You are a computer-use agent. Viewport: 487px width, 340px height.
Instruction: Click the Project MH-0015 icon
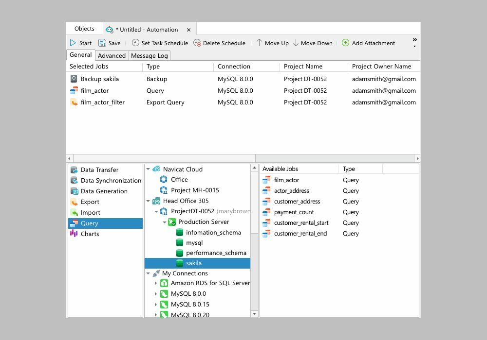click(x=164, y=190)
